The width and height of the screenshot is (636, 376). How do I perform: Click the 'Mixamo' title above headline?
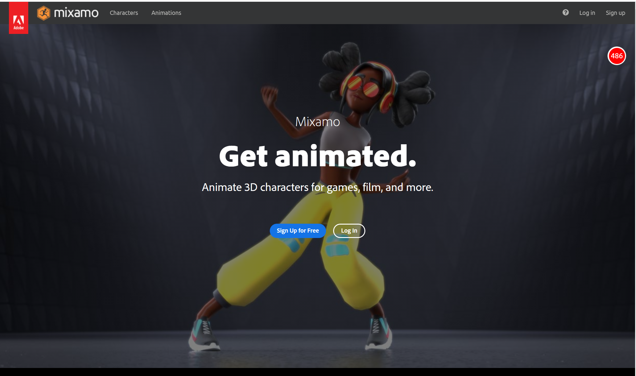317,122
